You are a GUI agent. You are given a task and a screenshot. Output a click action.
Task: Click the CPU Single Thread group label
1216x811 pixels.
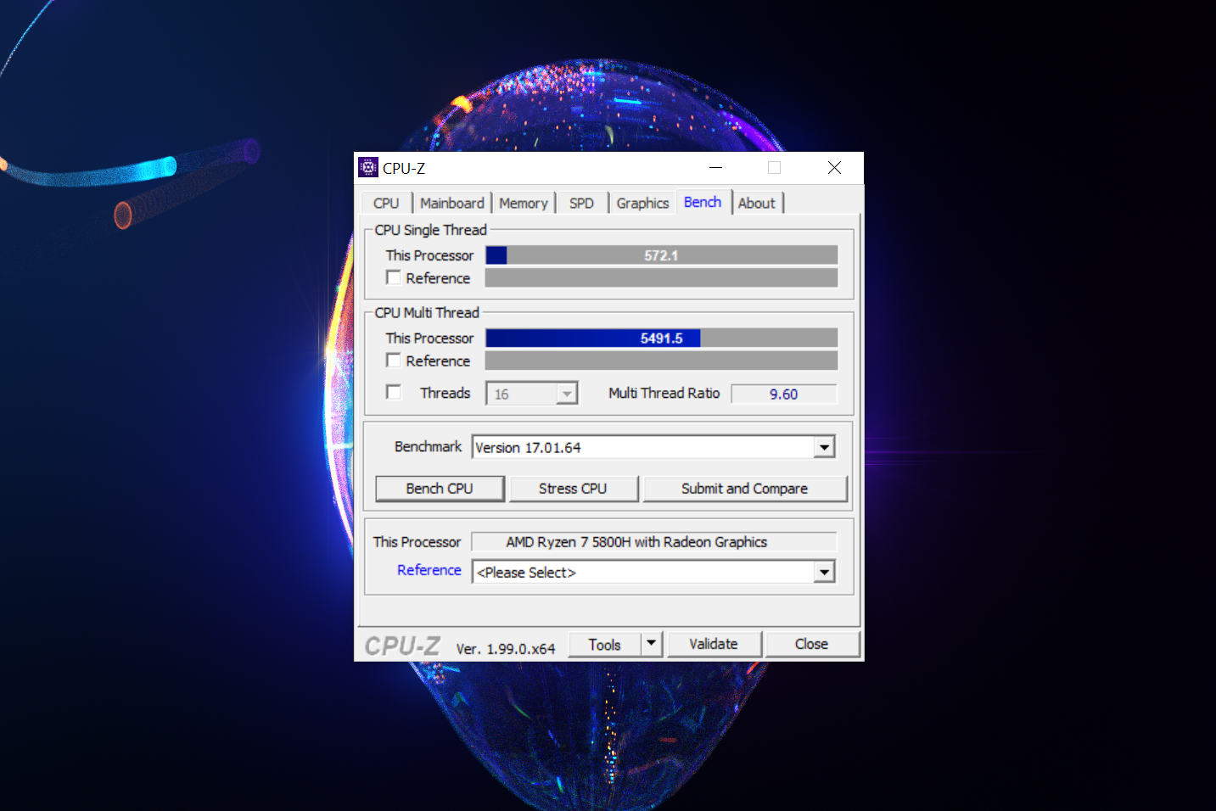coord(431,230)
